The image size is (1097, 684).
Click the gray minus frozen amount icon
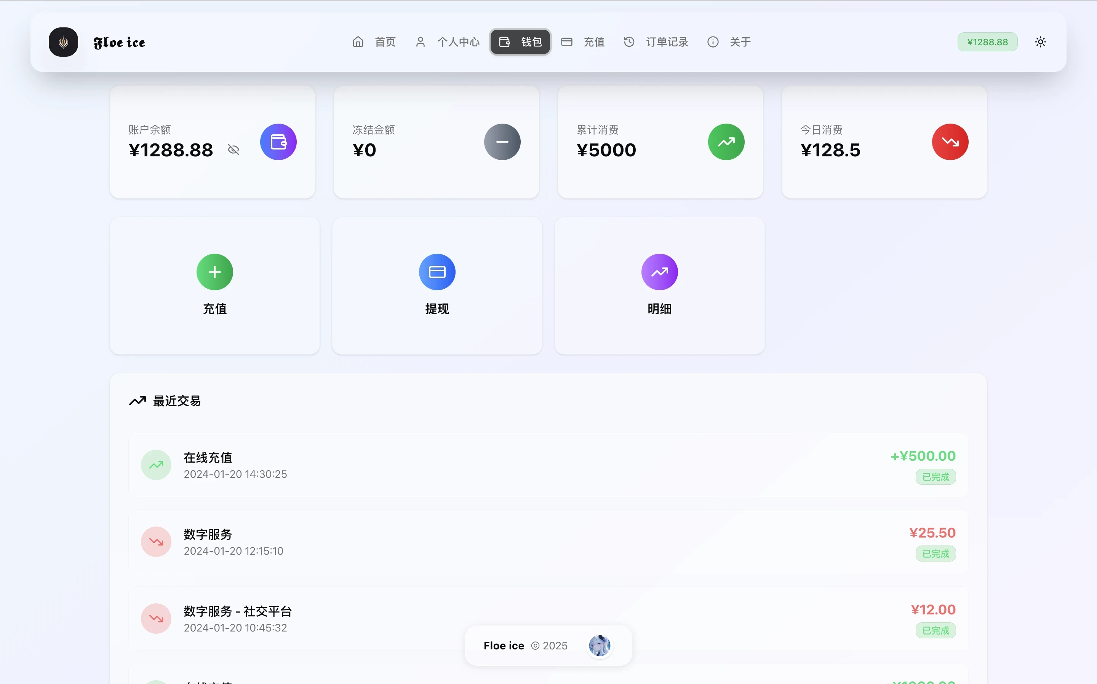point(502,142)
